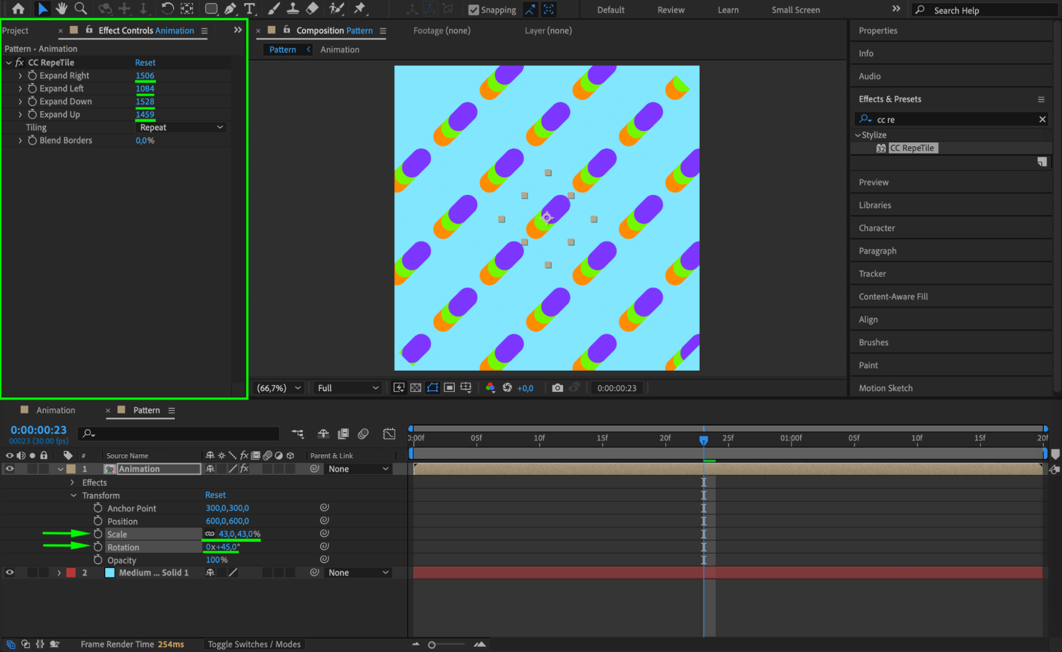Select the Zoom tool
1062x652 pixels.
(81, 8)
